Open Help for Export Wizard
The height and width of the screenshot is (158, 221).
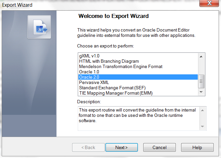coord(197,147)
